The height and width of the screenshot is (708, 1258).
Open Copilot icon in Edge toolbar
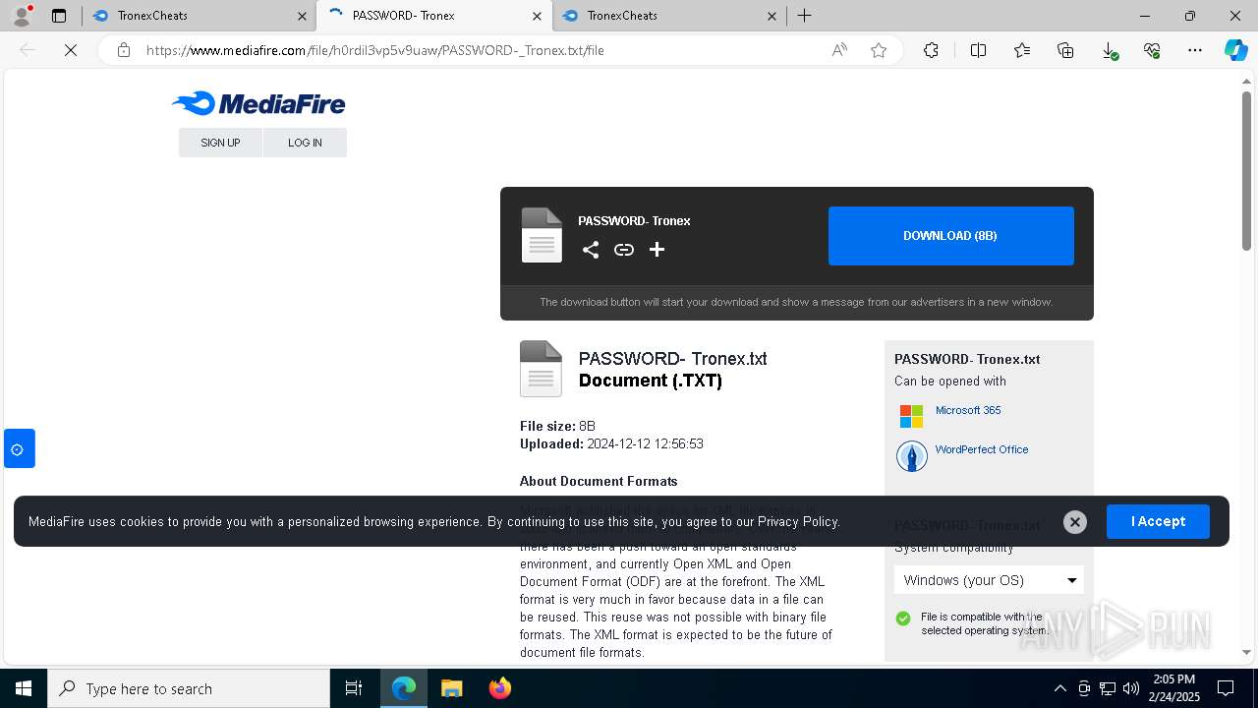[x=1235, y=50]
